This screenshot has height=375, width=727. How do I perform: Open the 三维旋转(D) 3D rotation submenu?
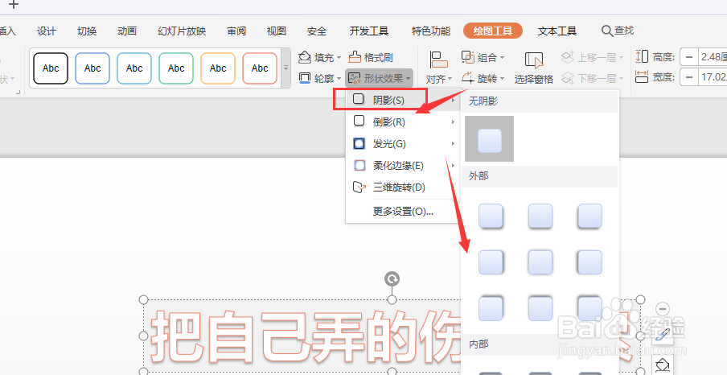point(402,187)
